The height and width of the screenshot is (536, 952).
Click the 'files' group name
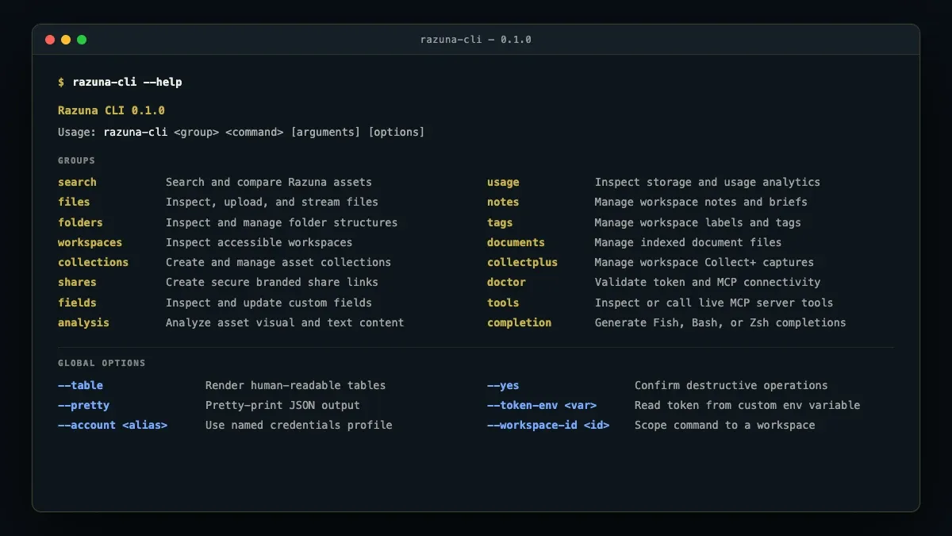[x=74, y=202]
